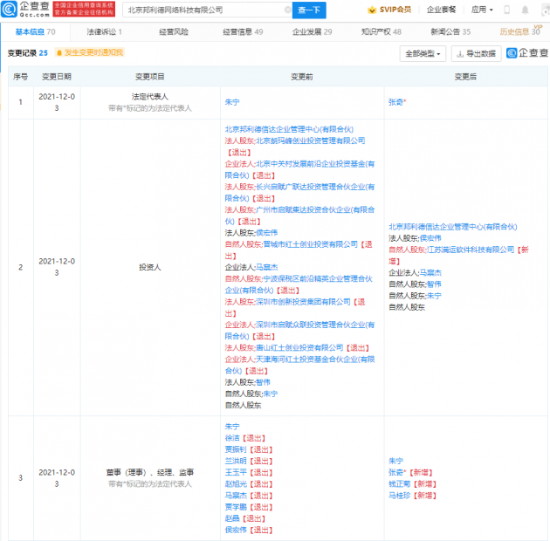The width and height of the screenshot is (550, 541).
Task: Open the 赵旭光 director link
Action: [x=236, y=484]
